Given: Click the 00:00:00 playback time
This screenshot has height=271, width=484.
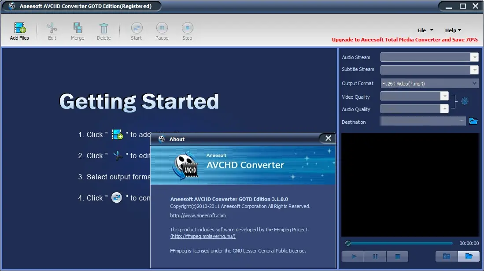Looking at the screenshot, I should click(x=469, y=244).
